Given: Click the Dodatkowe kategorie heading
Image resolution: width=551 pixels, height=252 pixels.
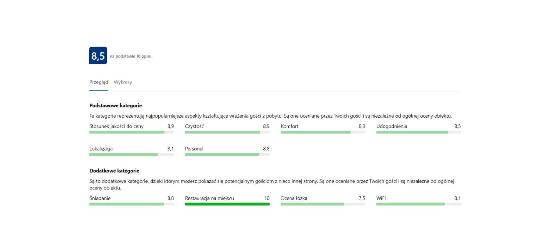Looking at the screenshot, I should click(x=114, y=171).
